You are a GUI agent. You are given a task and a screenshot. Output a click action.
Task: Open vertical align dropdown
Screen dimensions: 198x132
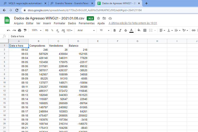pyautogui.click(x=170, y=30)
